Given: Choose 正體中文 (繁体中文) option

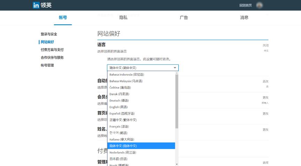Looking at the screenshot, I should pos(141,120).
